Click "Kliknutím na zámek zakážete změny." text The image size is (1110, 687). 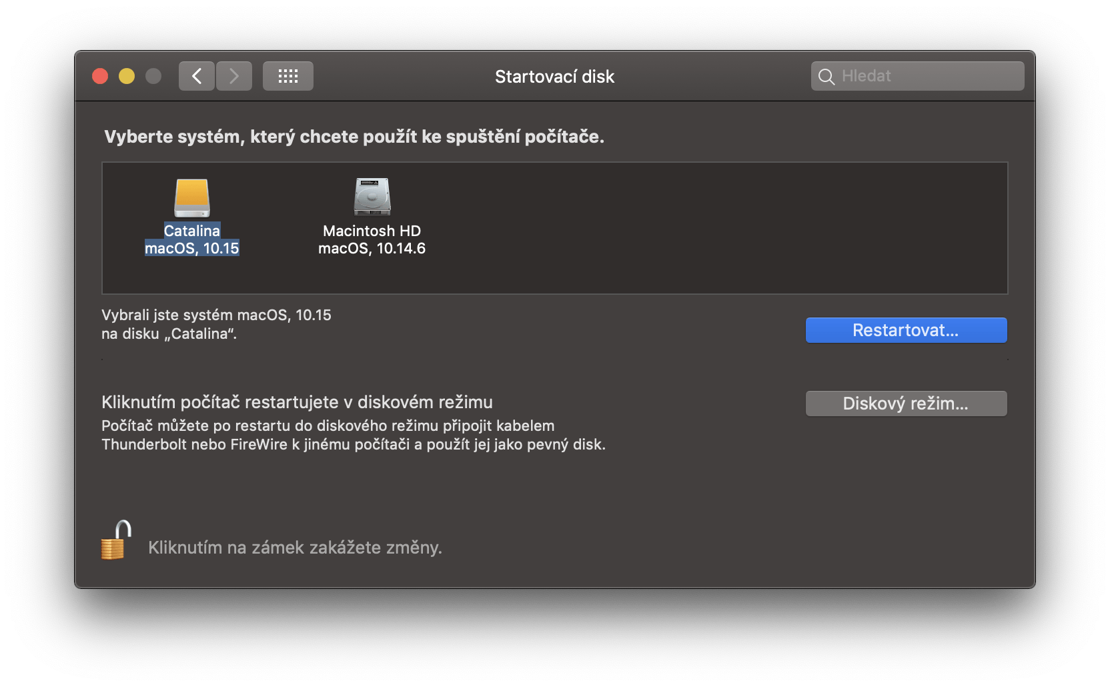pyautogui.click(x=295, y=548)
